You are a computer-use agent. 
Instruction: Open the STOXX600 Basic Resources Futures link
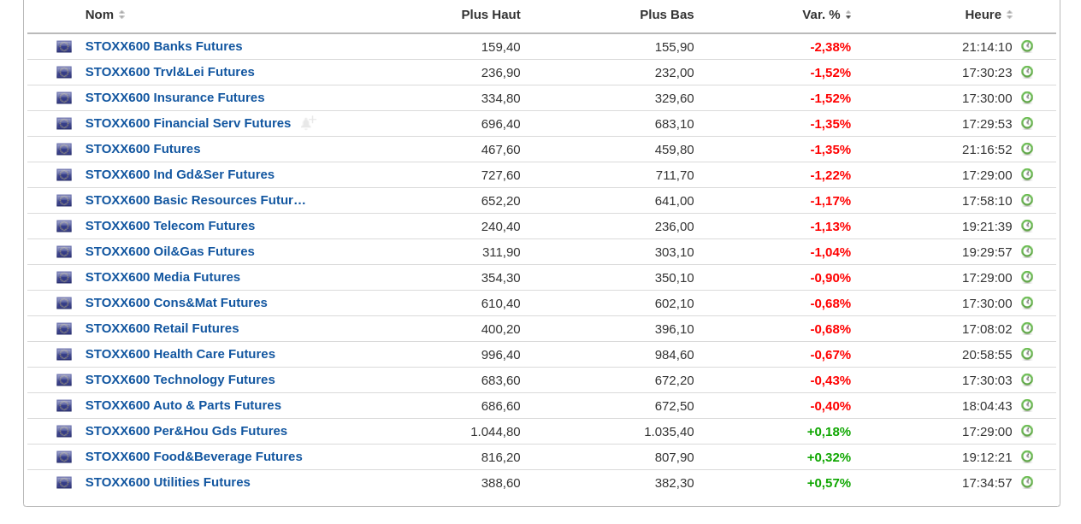(x=195, y=200)
